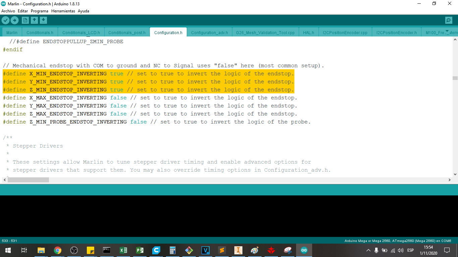Open OBS Studio from the taskbar
Image resolution: width=458 pixels, height=257 pixels.
click(x=74, y=250)
